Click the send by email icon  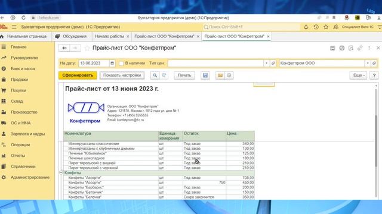220,75
